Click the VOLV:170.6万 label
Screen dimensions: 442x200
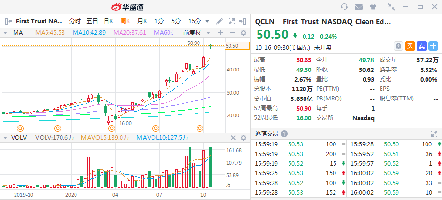(x=54, y=138)
